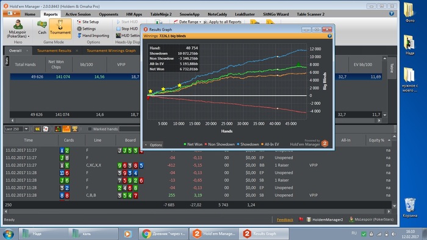Open the Settings gear in ribbon

pos(87,29)
